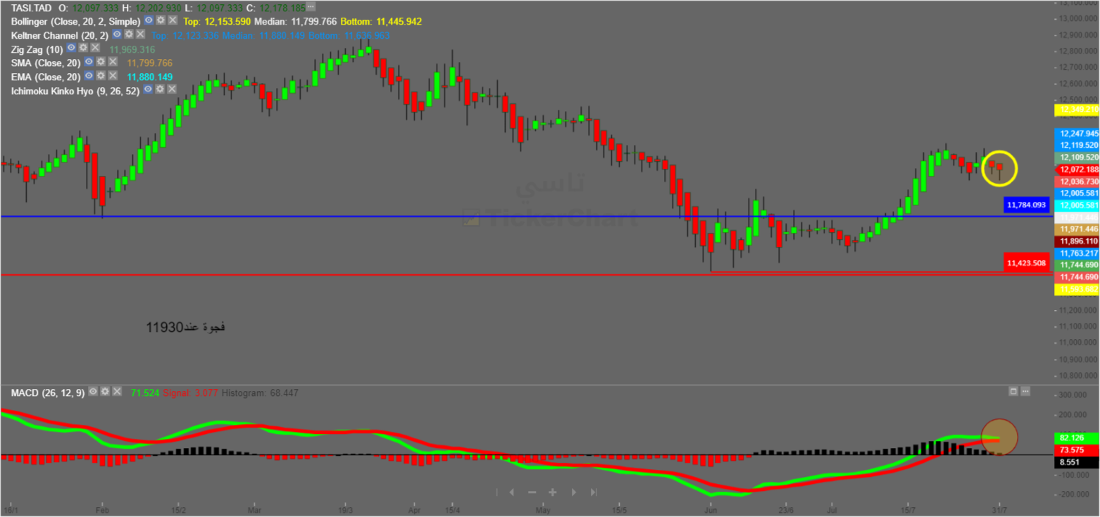This screenshot has height=517, width=1100.
Task: Step chart forward with right arrow
Action: click(574, 492)
